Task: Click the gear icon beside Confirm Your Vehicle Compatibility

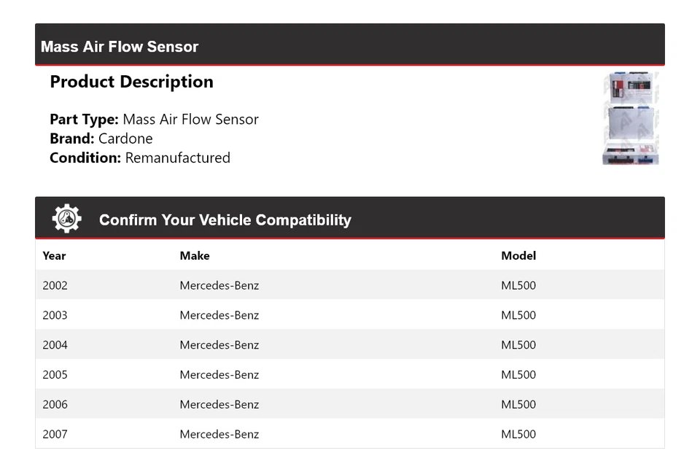Action: click(66, 219)
